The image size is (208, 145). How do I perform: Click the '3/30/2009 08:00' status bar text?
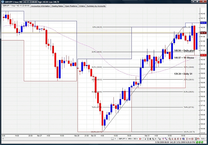pos(162,142)
